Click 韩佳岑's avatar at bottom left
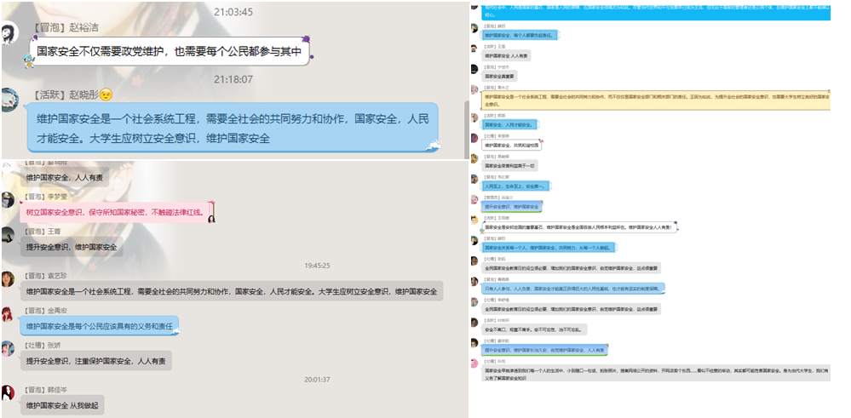Viewport: 851px width, 418px height. [9, 392]
